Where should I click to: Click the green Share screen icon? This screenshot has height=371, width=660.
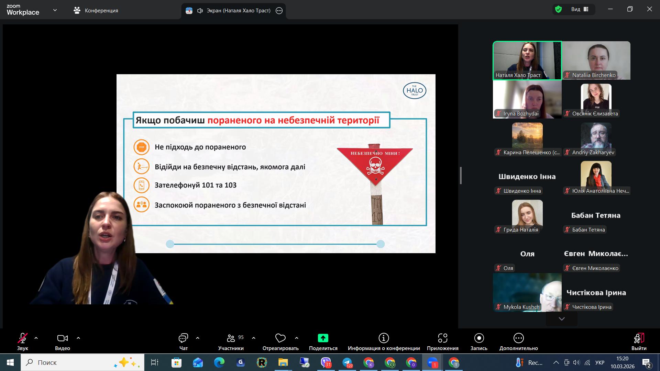323,338
